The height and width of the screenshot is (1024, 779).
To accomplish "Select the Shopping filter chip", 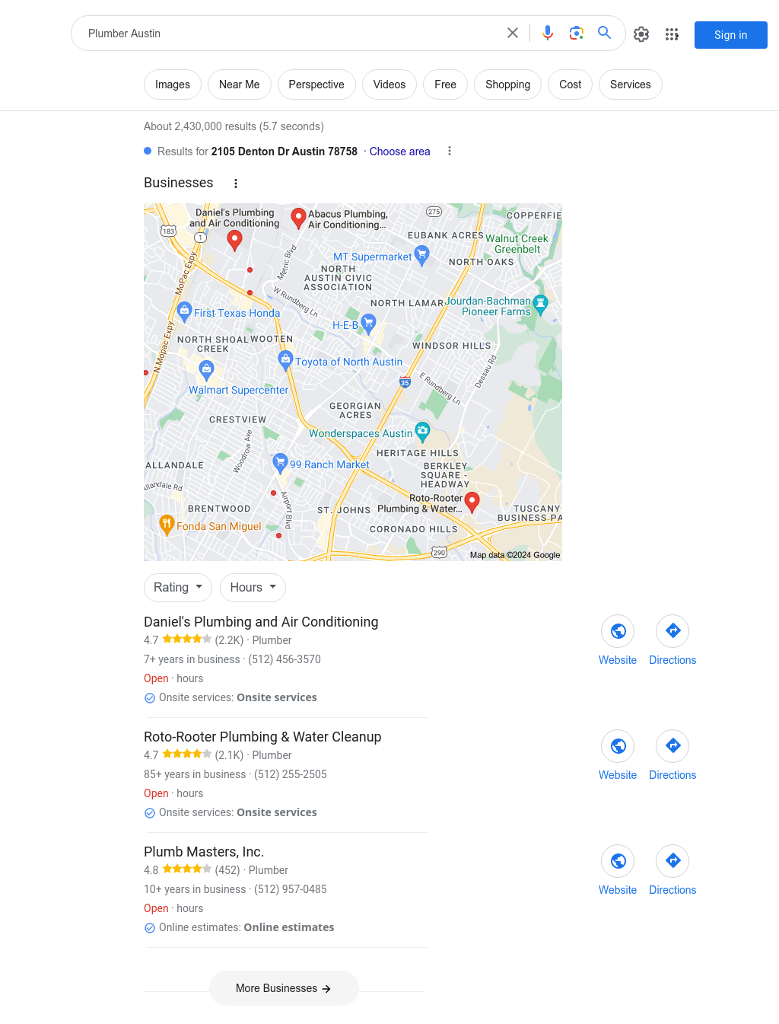I will pyautogui.click(x=508, y=85).
